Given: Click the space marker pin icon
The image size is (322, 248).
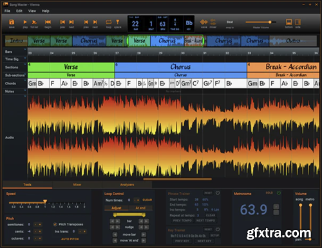Looking at the screenshot, I should click(118, 22).
